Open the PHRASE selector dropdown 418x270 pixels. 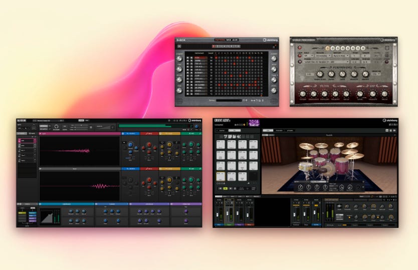327,62
